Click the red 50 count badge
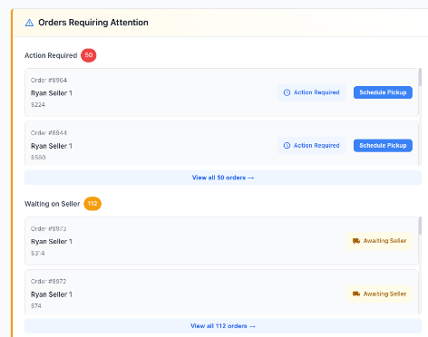The width and height of the screenshot is (428, 337). pyautogui.click(x=89, y=55)
